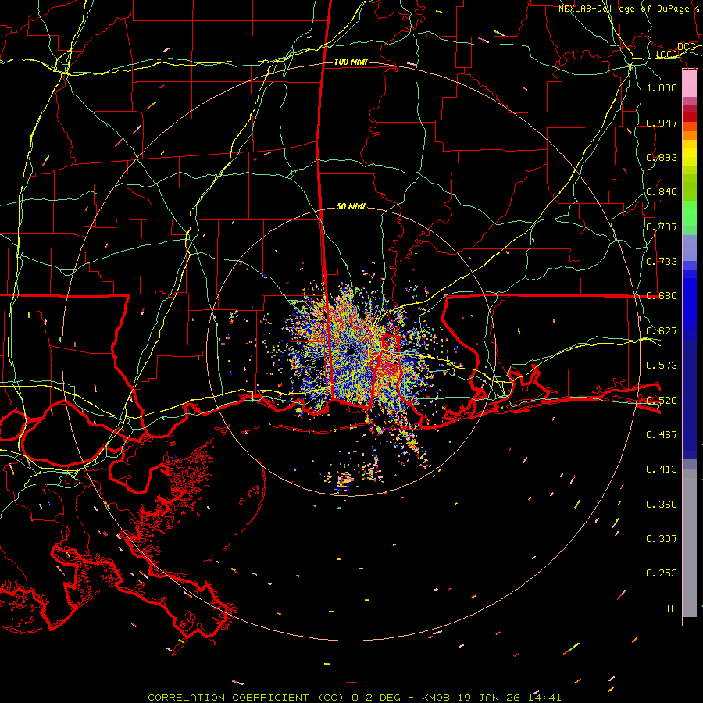Click the 50 NMI range ring label

pyautogui.click(x=351, y=206)
